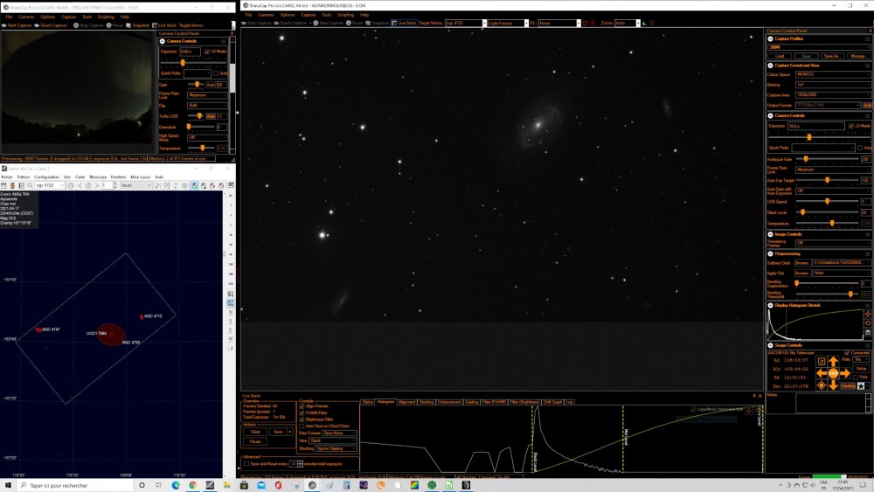The image size is (874, 492).
Task: Toggle Brightness Filter checkbox
Action: [302, 419]
